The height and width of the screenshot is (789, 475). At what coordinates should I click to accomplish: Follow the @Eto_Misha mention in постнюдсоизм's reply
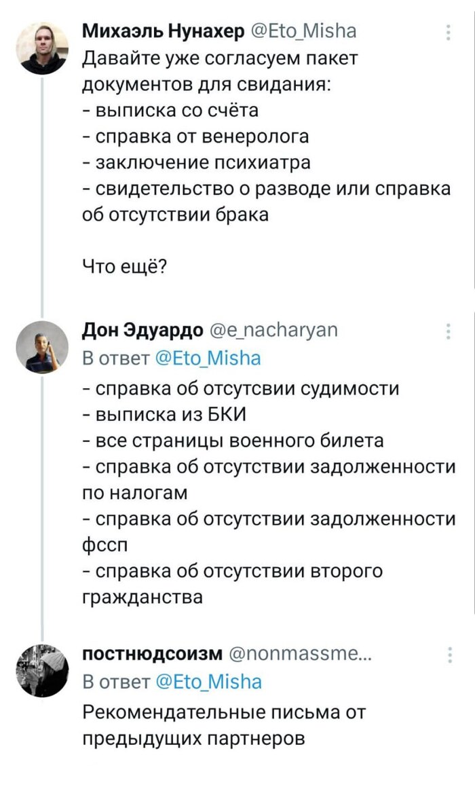coord(208,681)
